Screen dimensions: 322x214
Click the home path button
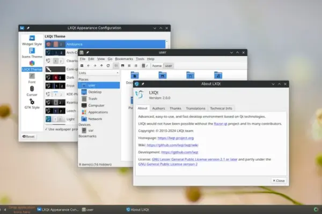[157, 66]
